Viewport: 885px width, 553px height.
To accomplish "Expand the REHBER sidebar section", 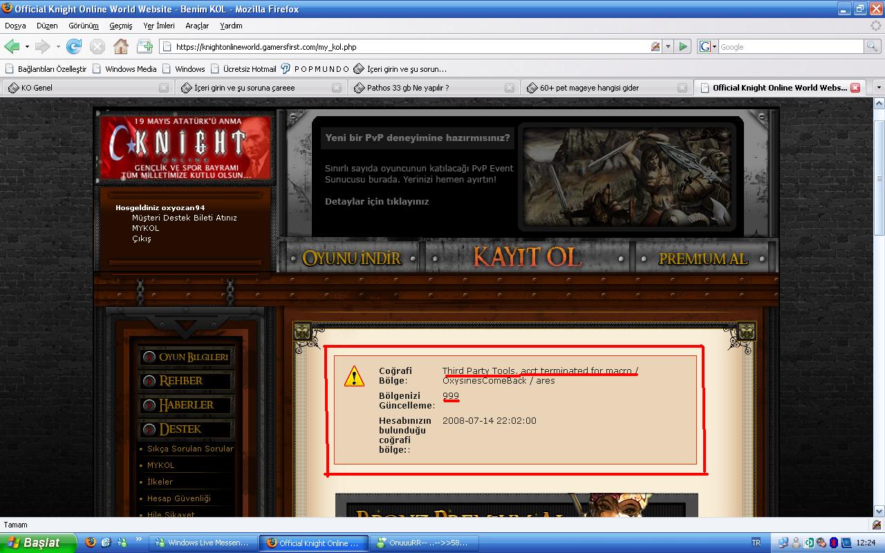I will tap(186, 381).
